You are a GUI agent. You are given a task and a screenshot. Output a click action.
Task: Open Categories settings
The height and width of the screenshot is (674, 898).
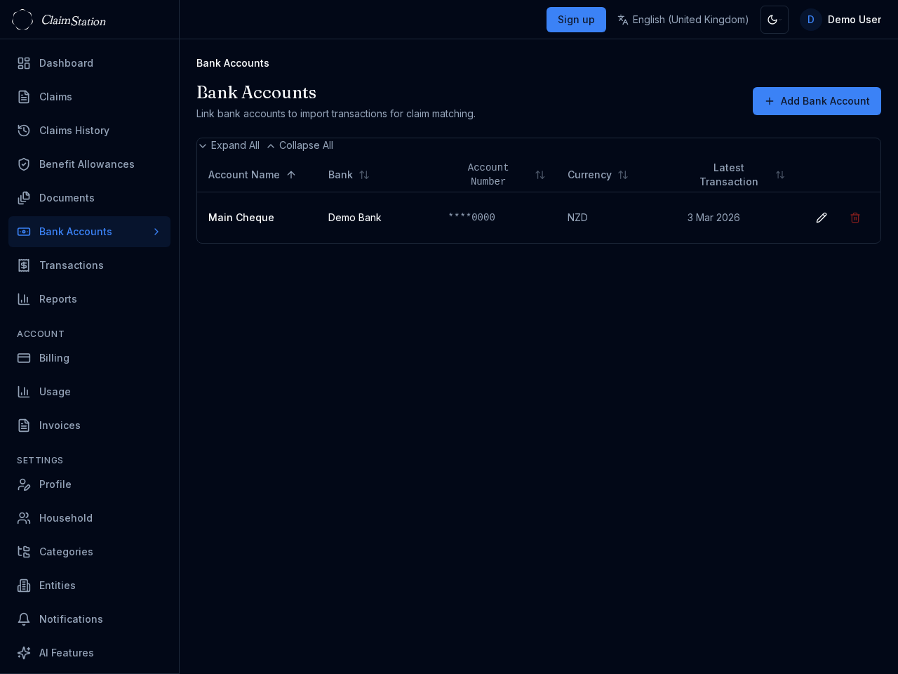point(90,552)
